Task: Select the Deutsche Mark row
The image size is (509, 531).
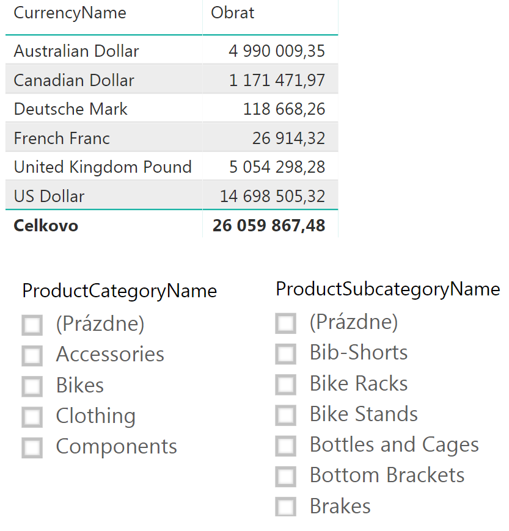Action: coord(172,109)
